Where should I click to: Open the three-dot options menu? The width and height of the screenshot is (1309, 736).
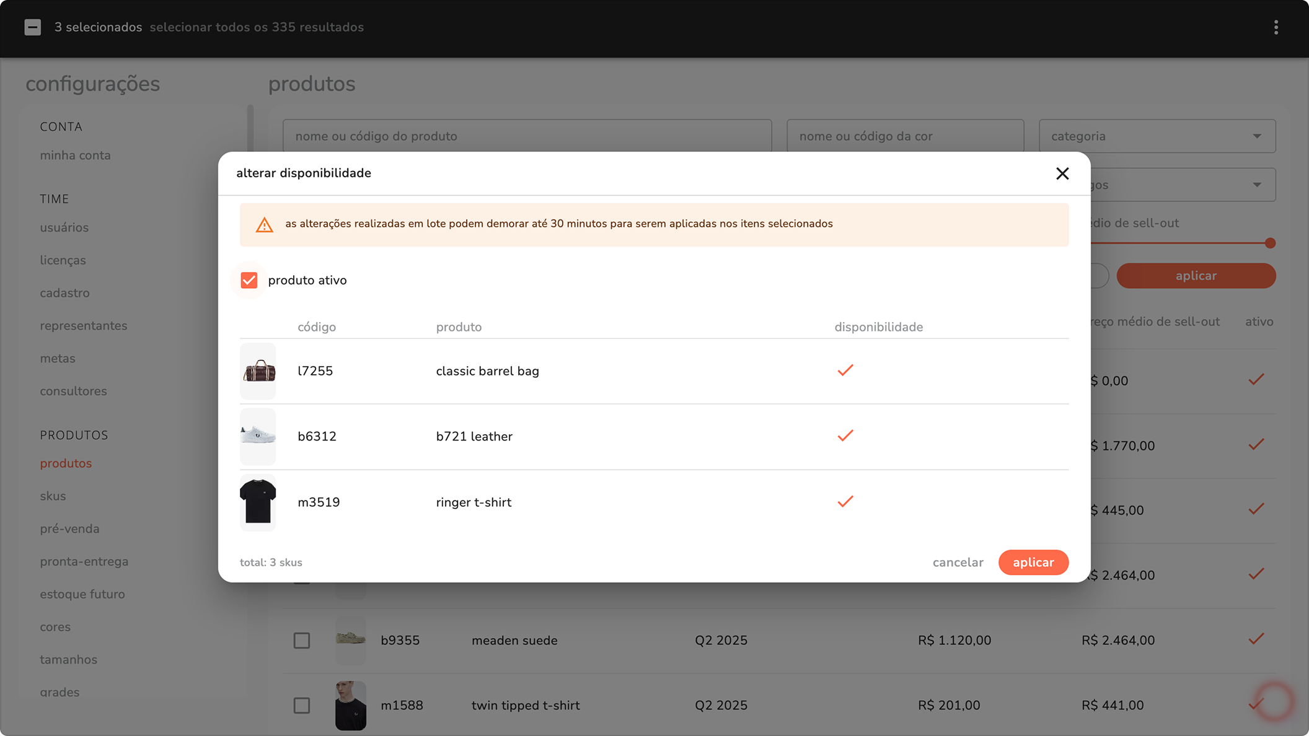[x=1276, y=27]
